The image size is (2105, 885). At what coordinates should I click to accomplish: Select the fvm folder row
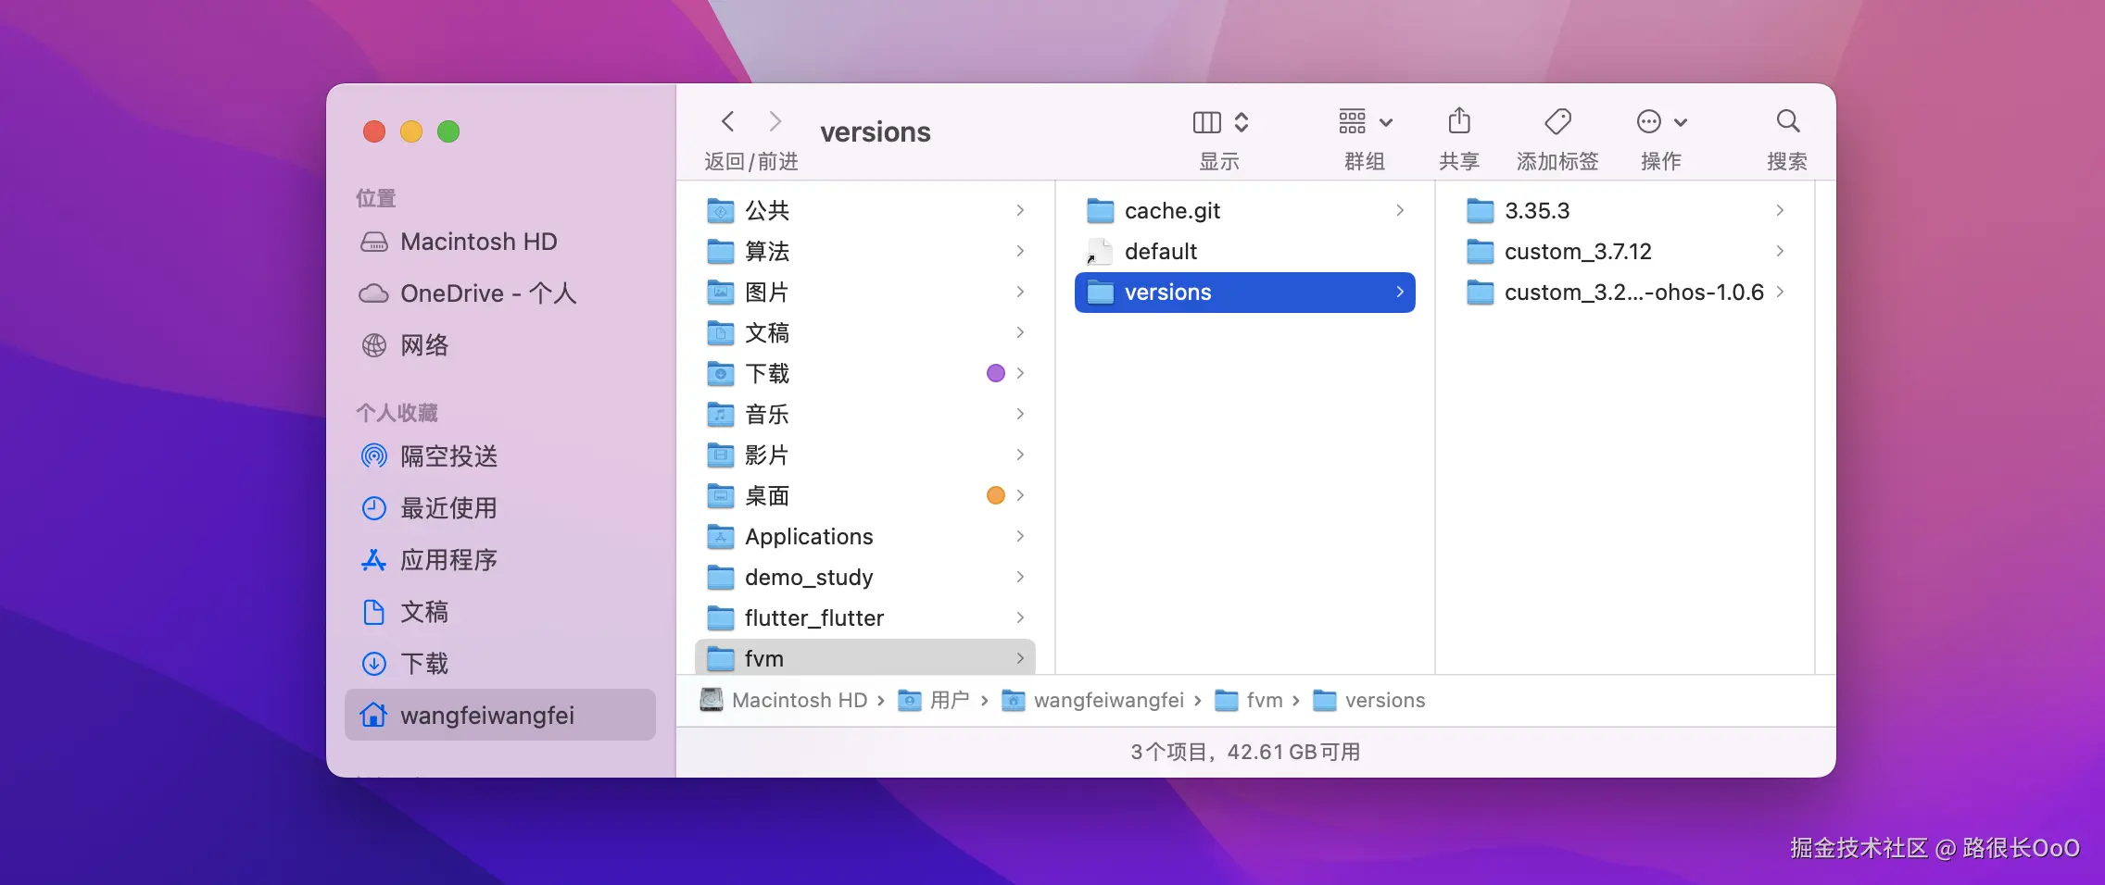[x=865, y=657]
